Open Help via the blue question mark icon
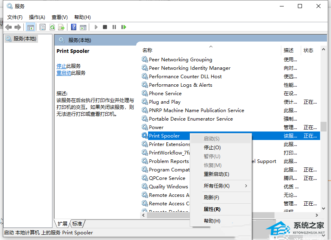This screenshot has height=240, width=331. 73,27
